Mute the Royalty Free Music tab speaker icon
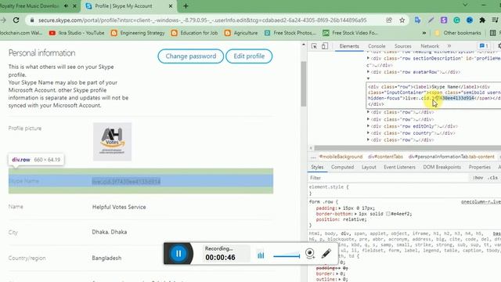Screen dimensions: 501x282 (x=66, y=5)
